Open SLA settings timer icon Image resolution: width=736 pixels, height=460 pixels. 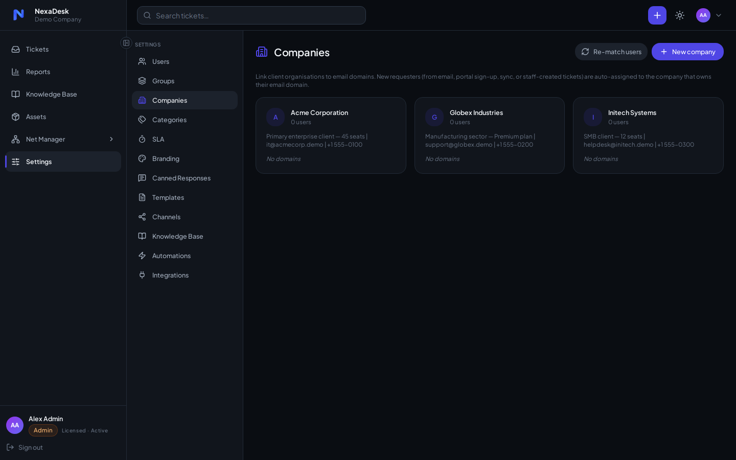[x=142, y=139]
